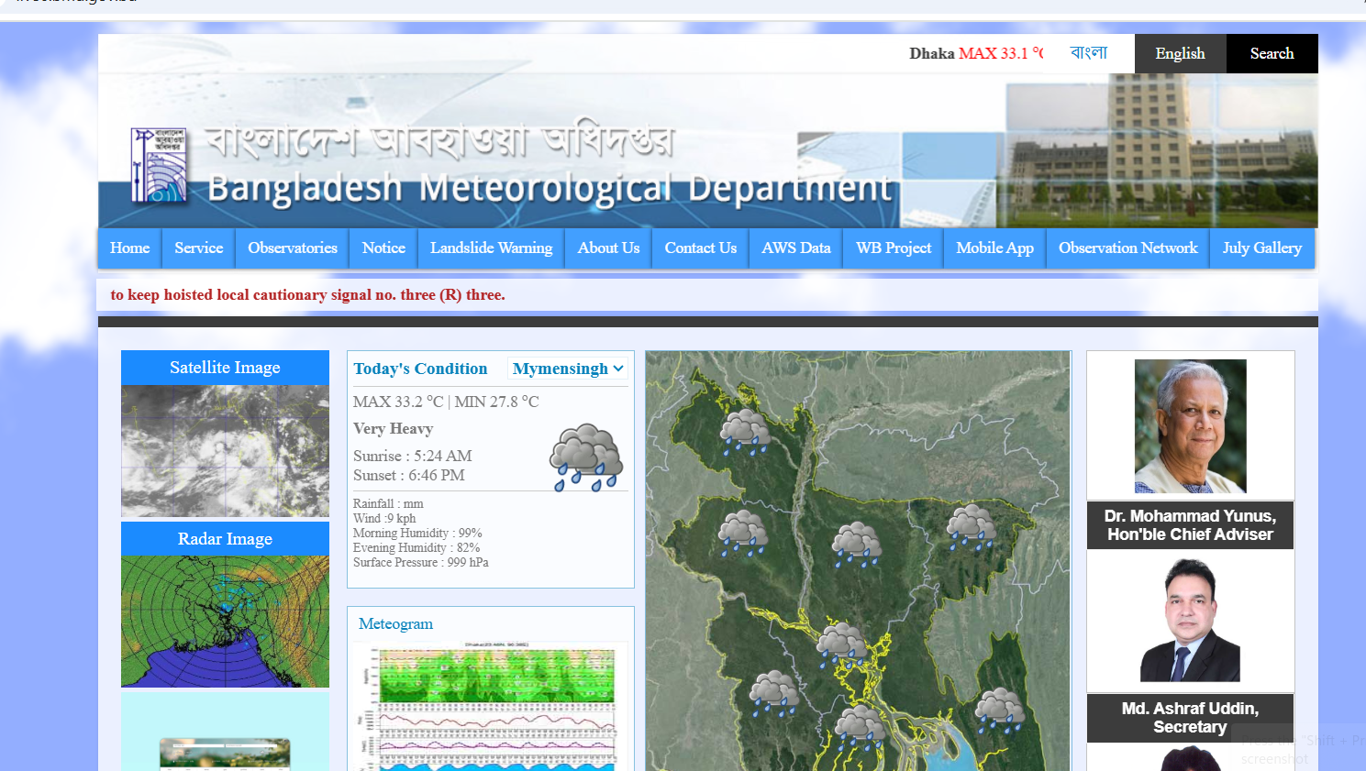Image resolution: width=1366 pixels, height=771 pixels.
Task: Click the northwestern-most rain cloud on map
Action: point(744,432)
